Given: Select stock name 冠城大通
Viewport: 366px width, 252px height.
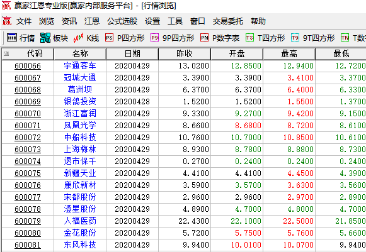Looking at the screenshot, I should (x=80, y=77).
